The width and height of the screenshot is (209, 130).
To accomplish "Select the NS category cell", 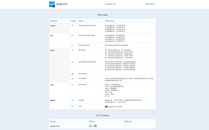I will (x=59, y=41).
